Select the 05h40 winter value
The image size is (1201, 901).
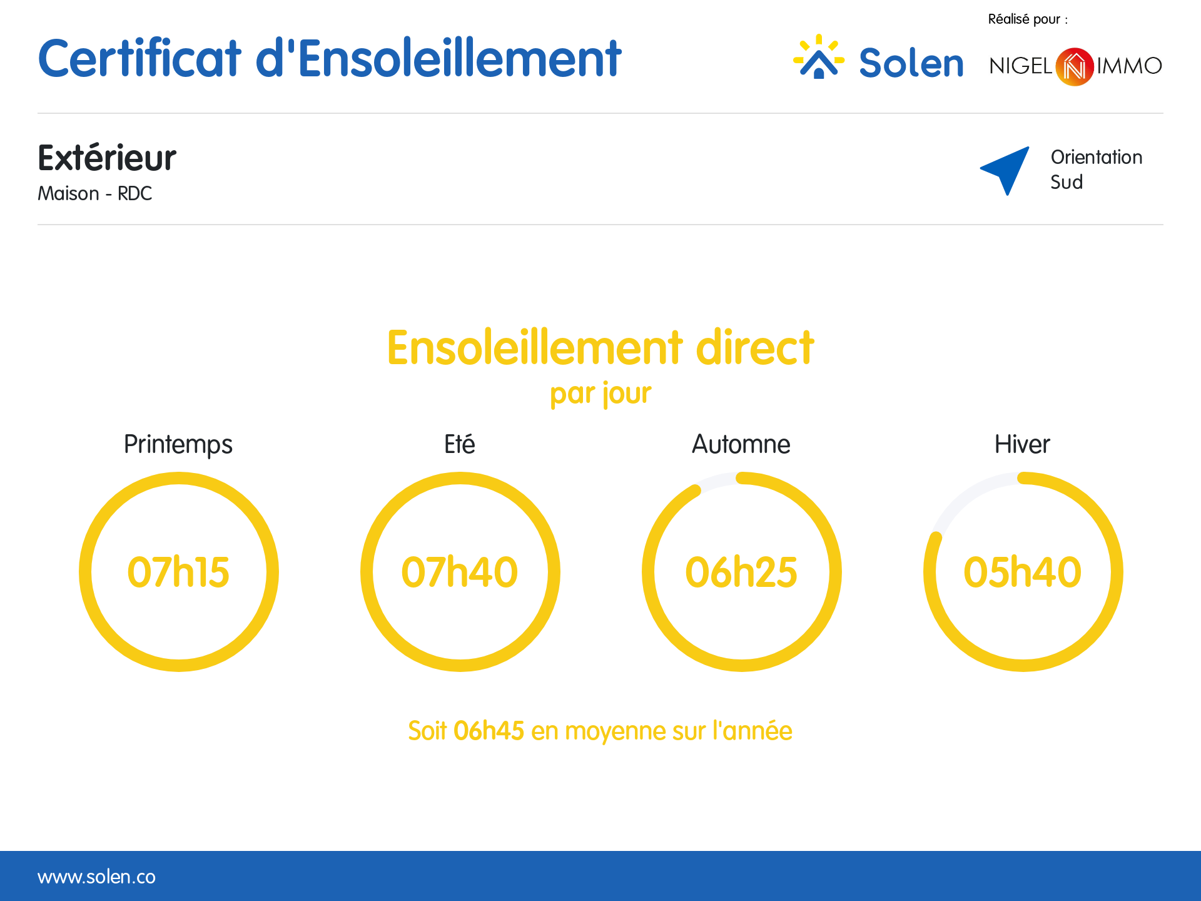(x=1023, y=572)
